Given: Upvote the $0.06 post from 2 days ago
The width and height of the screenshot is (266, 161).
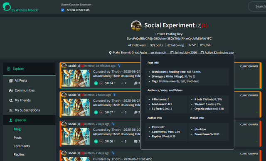Looking at the screenshot, I should (96, 141).
